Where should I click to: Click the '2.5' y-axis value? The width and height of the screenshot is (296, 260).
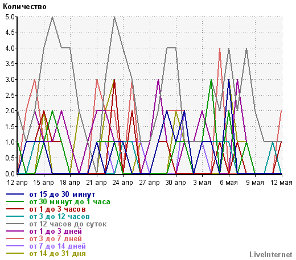(10, 96)
